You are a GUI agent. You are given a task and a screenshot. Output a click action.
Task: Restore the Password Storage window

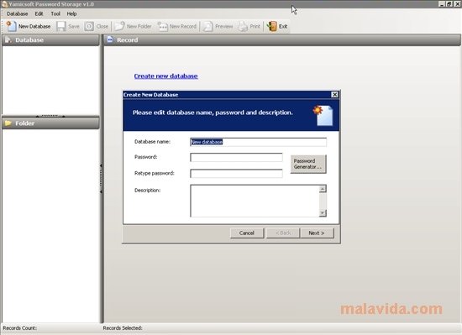(449, 4)
